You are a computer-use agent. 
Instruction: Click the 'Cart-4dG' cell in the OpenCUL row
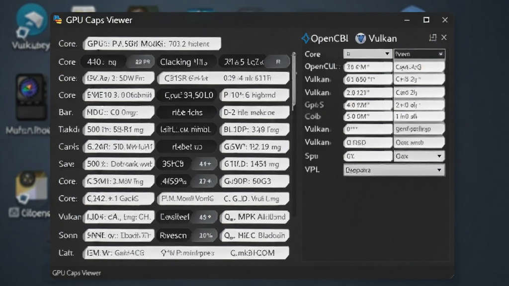click(x=419, y=67)
